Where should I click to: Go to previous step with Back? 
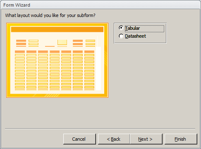click(114, 139)
